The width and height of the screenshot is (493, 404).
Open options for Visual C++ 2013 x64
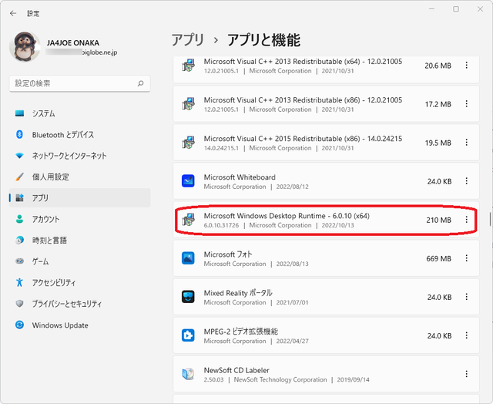(x=467, y=65)
